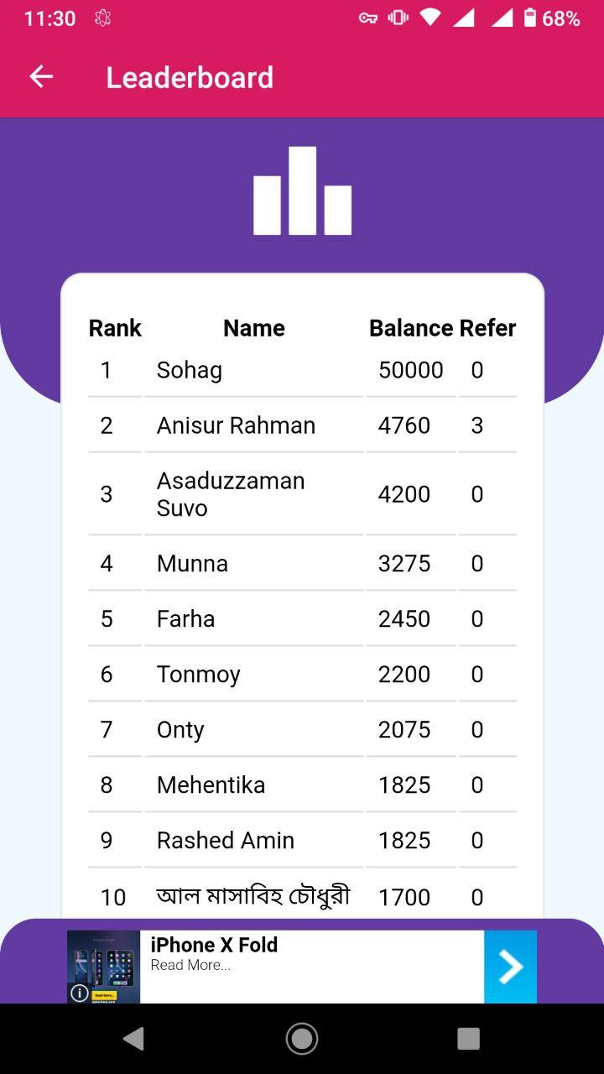Screen dimensions: 604x1074
Task: Tap the Android recent apps square
Action: tap(469, 1039)
